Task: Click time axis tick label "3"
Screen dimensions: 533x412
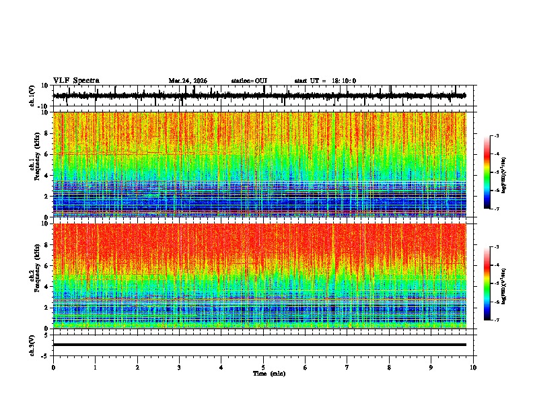Action: pyautogui.click(x=179, y=368)
